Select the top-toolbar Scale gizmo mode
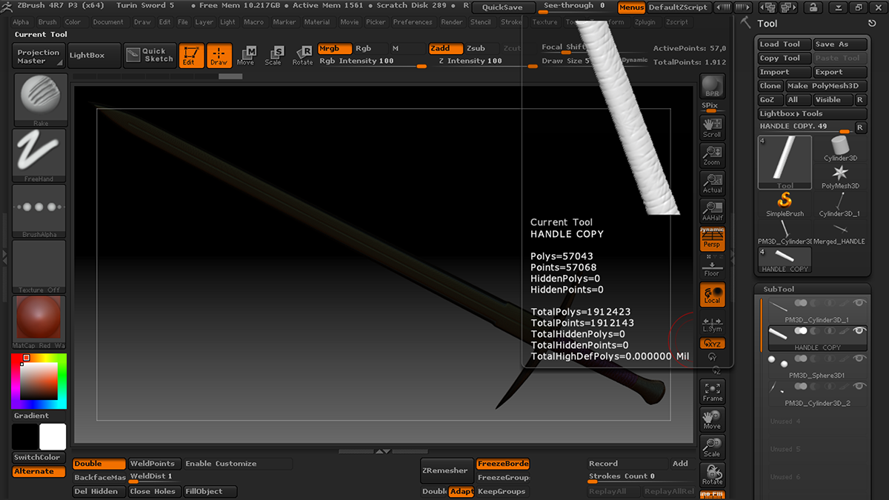The height and width of the screenshot is (500, 889). point(273,56)
